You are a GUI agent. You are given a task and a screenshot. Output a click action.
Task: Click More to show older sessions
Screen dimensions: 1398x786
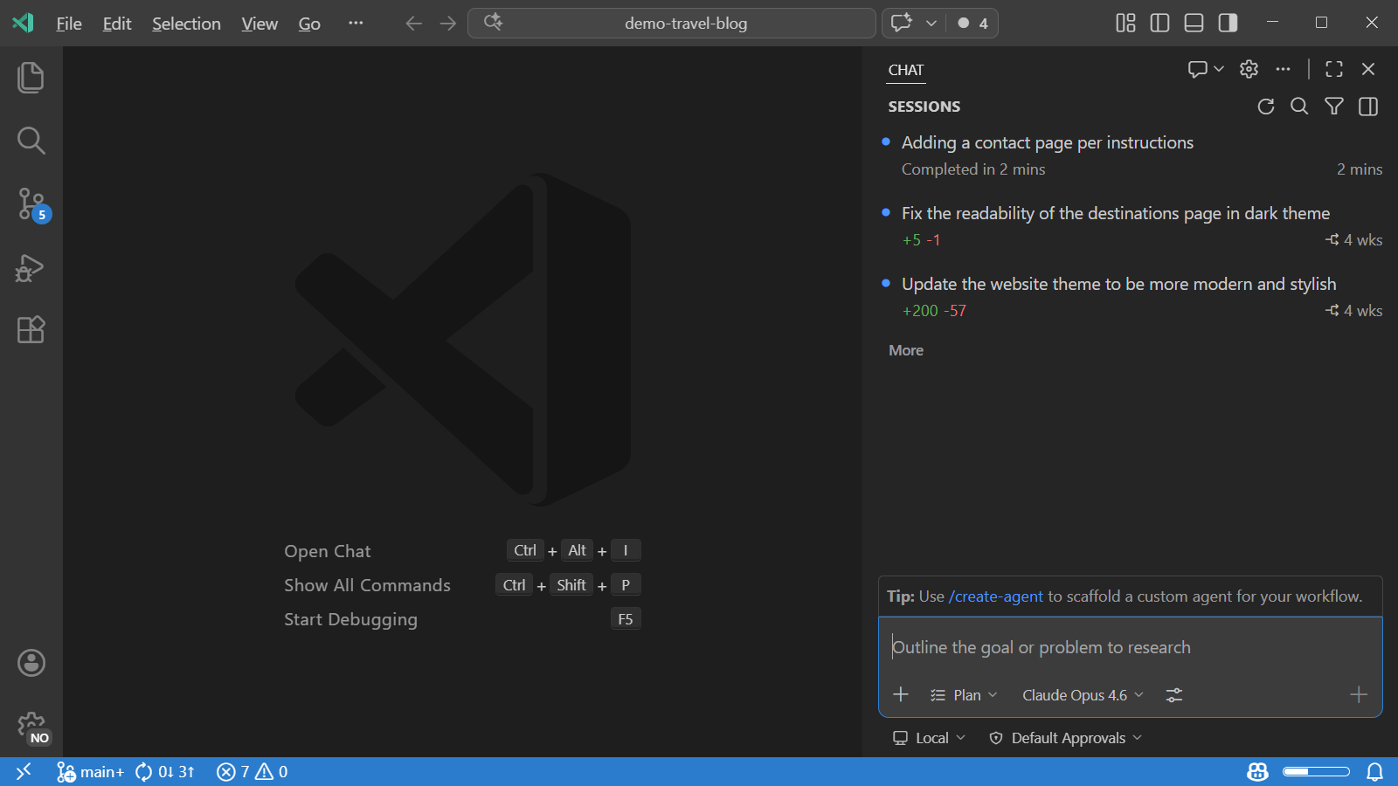tap(905, 350)
